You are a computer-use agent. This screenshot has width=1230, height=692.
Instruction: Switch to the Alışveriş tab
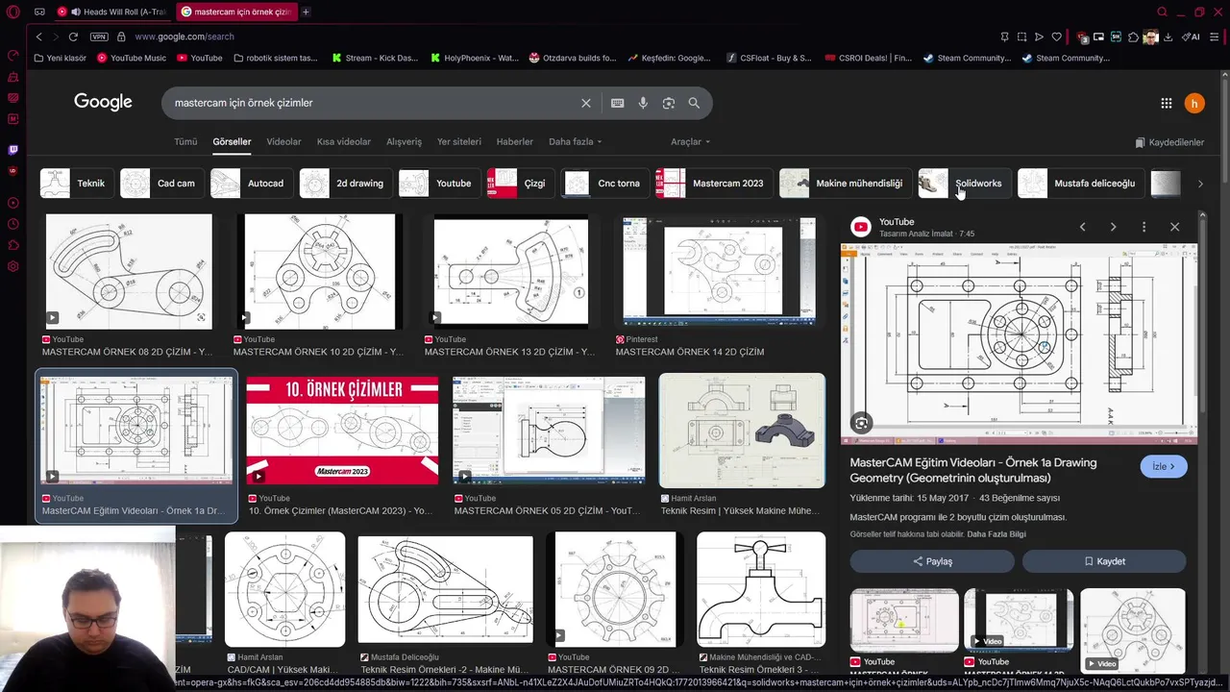coord(404,141)
